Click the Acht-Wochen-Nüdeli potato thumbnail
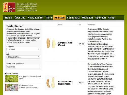This screenshot has width=127, height=95. (51, 83)
